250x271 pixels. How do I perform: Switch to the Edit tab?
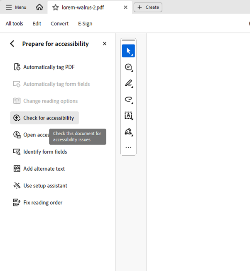click(x=37, y=24)
